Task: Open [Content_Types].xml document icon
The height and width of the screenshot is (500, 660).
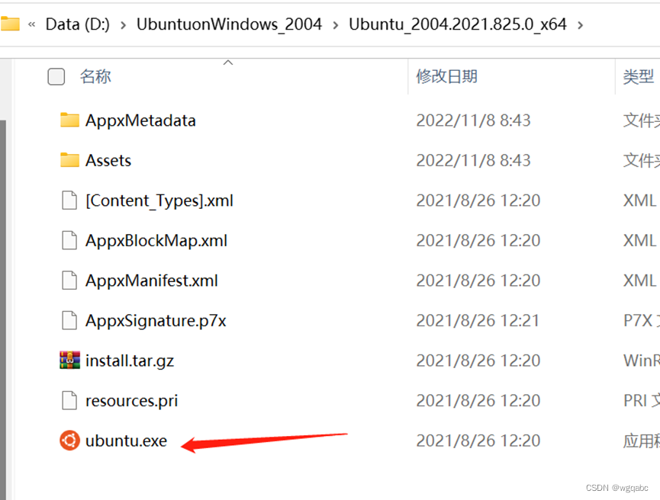Action: coord(69,200)
